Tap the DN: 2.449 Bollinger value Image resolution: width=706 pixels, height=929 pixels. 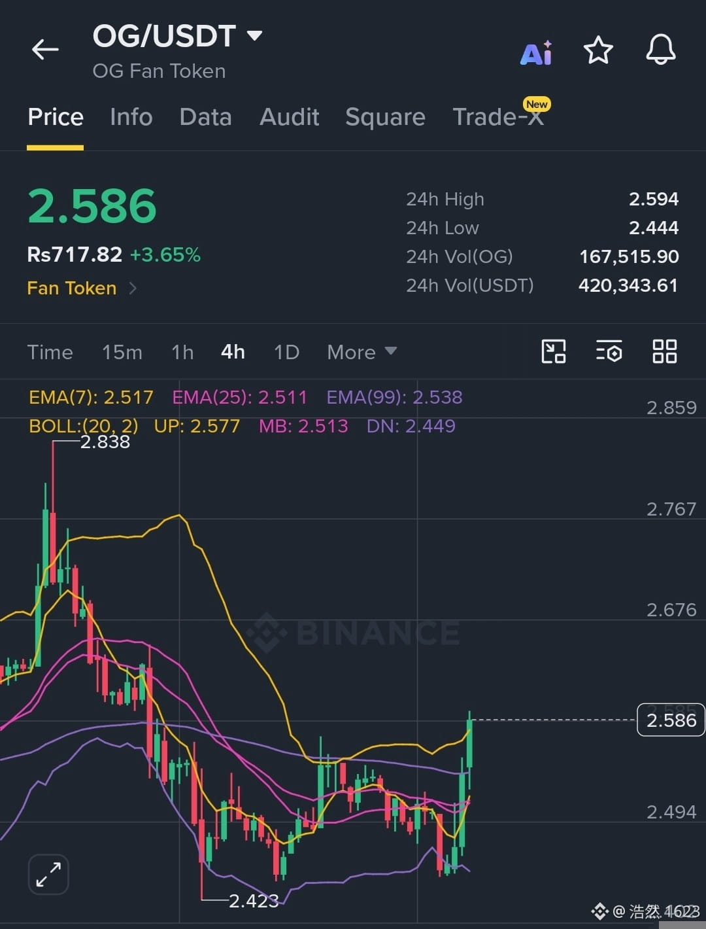coord(411,426)
